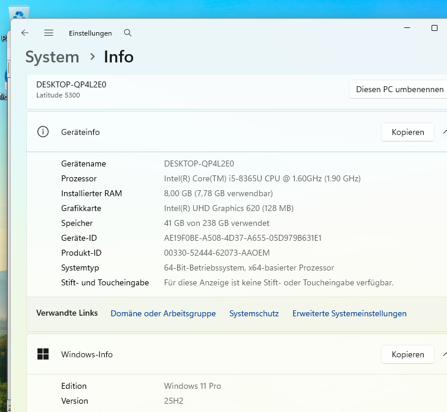The width and height of the screenshot is (447, 412).
Task: Open the Systemschutz link
Action: pyautogui.click(x=254, y=313)
